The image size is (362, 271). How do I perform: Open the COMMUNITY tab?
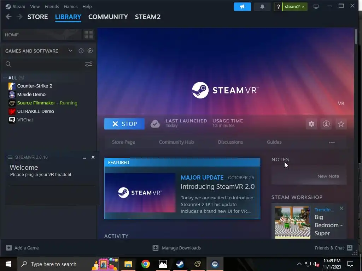click(x=108, y=17)
